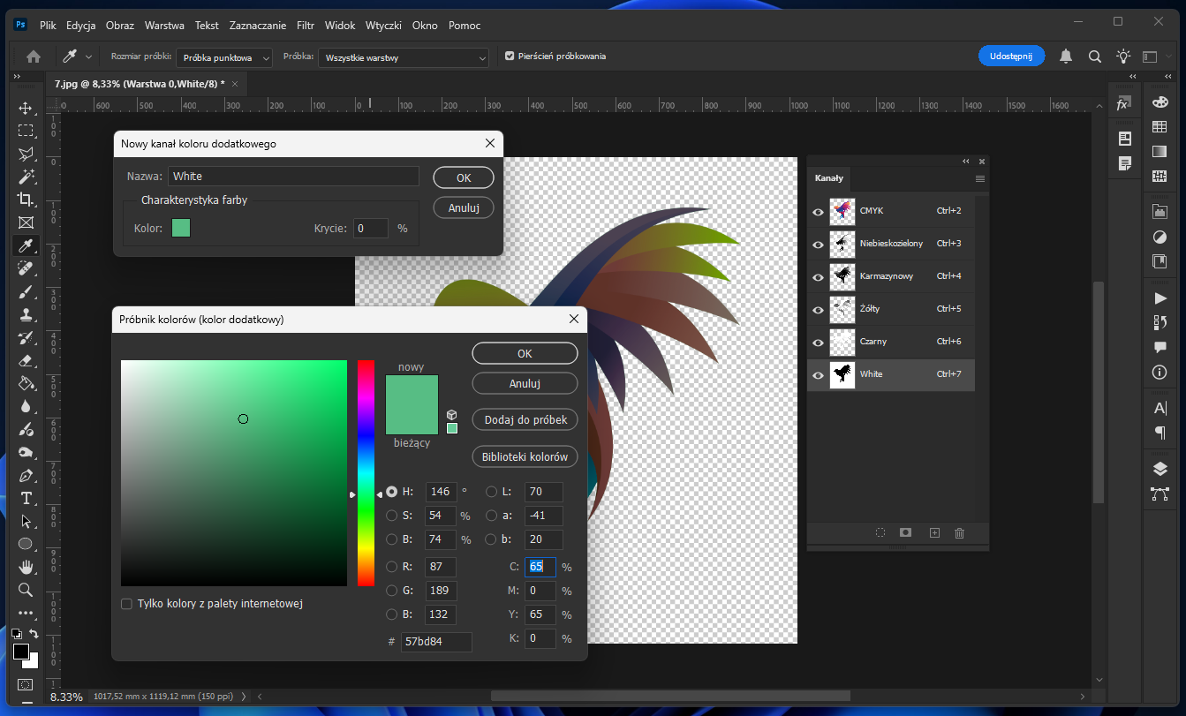Select the Zoom tool in toolbar
1186x716 pixels.
(26, 590)
